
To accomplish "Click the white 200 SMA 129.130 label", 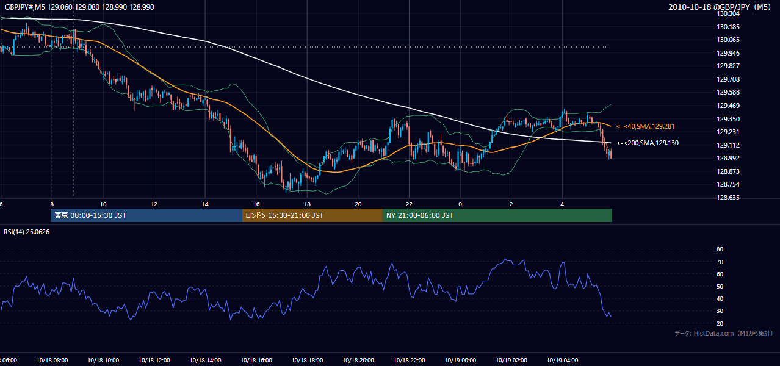I will pos(647,143).
